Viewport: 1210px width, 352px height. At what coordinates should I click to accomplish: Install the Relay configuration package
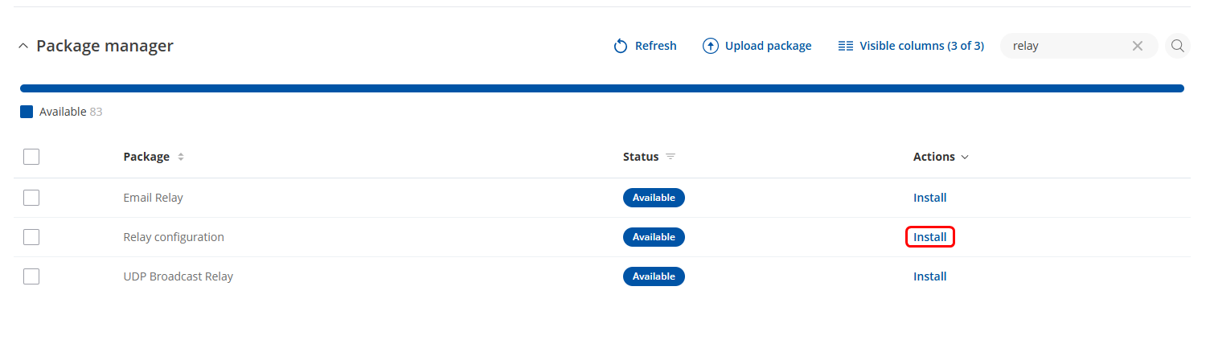929,237
